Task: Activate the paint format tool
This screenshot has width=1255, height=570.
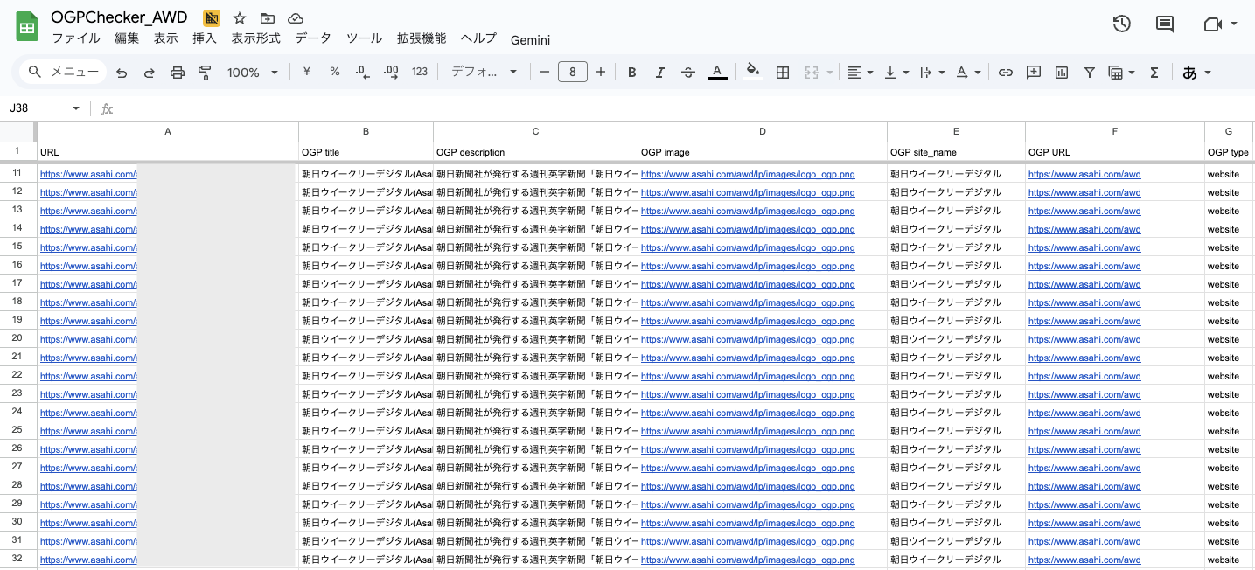Action: [x=206, y=73]
